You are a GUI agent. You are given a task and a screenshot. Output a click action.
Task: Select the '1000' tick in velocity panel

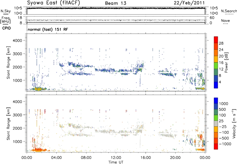[17, 142]
